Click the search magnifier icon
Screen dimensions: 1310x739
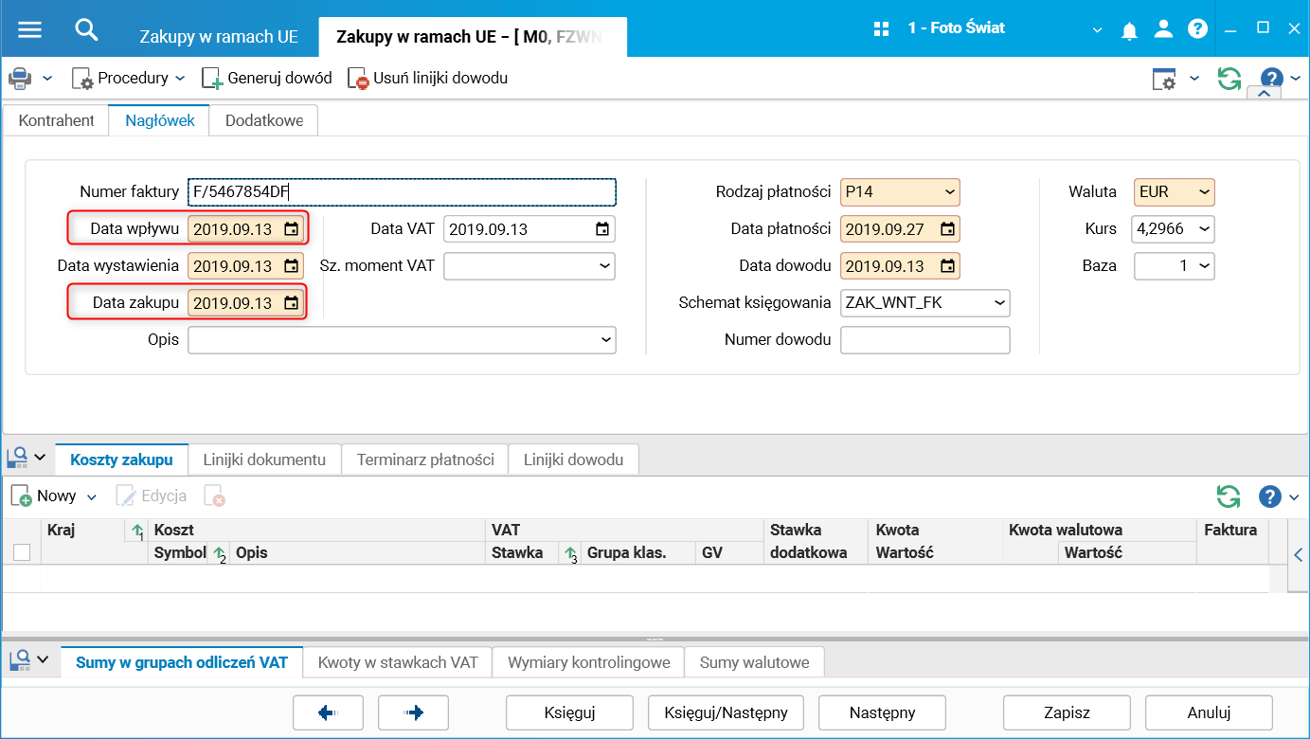pos(86,29)
